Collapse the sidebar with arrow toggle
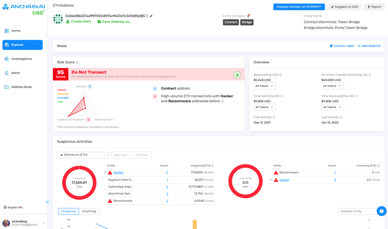Screen dimensions: 388x229 48,202
